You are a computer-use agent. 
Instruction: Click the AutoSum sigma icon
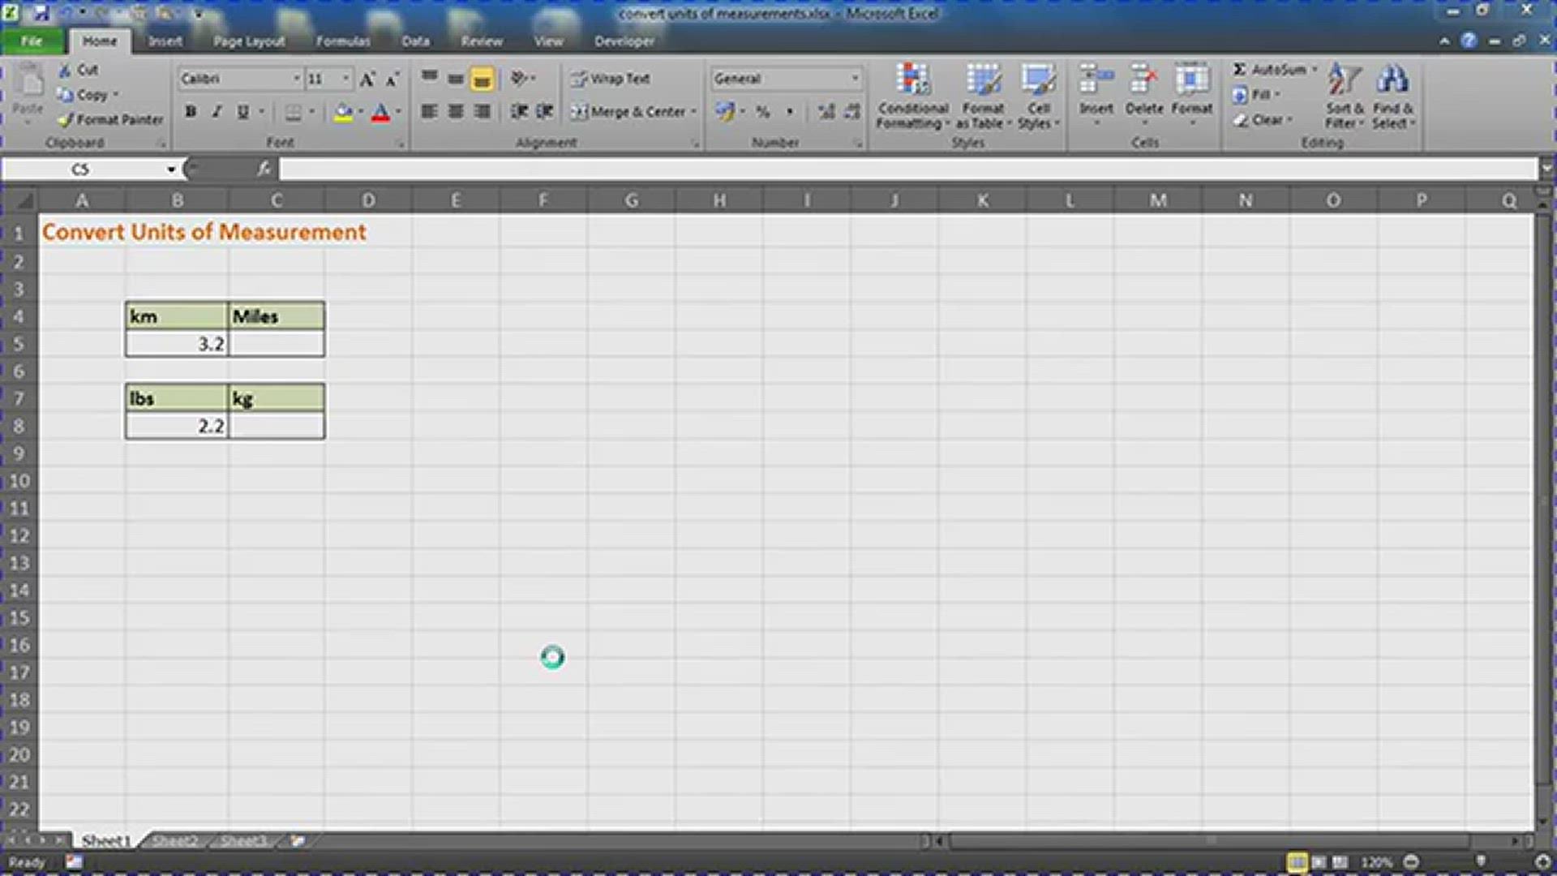(x=1239, y=70)
